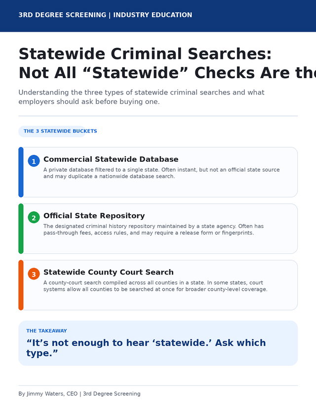Click the '3RD DEGREE SCREENING' header text
This screenshot has height=409, width=316.
coord(62,15)
